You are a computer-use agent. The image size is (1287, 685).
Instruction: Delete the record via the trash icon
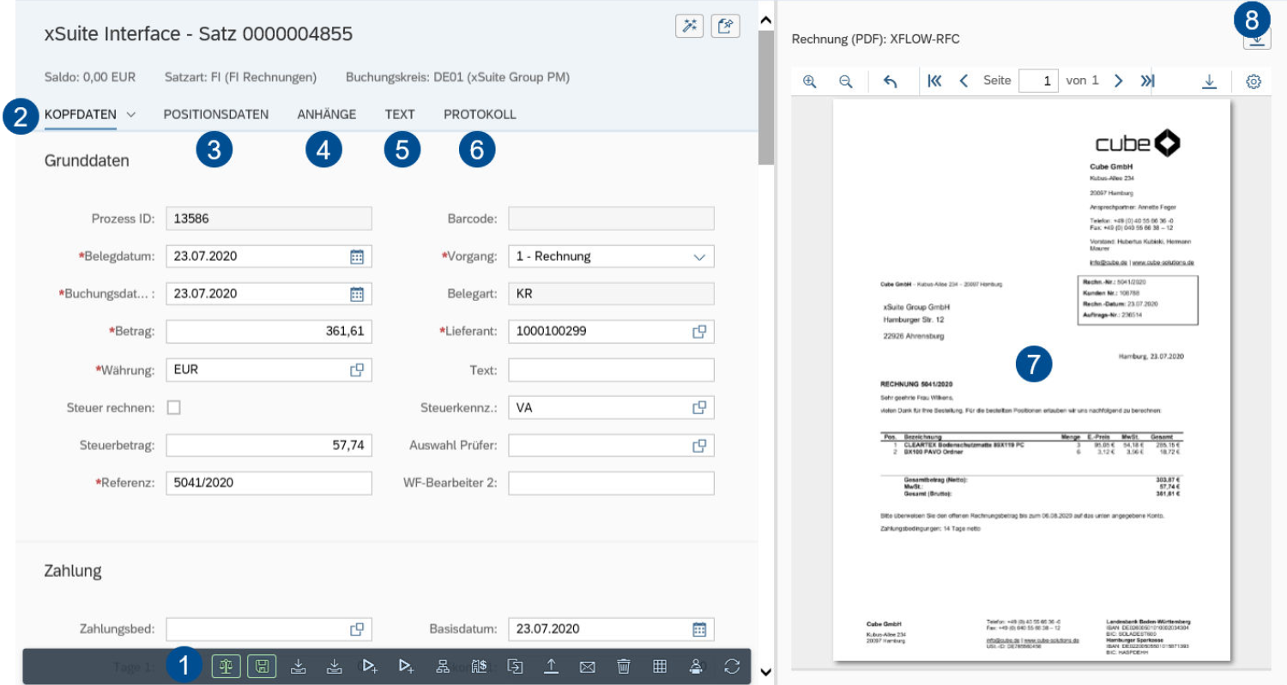(622, 666)
